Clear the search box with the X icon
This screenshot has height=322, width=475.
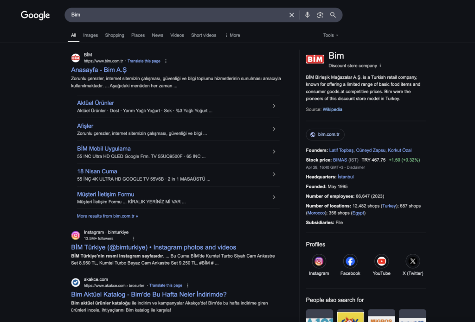291,15
